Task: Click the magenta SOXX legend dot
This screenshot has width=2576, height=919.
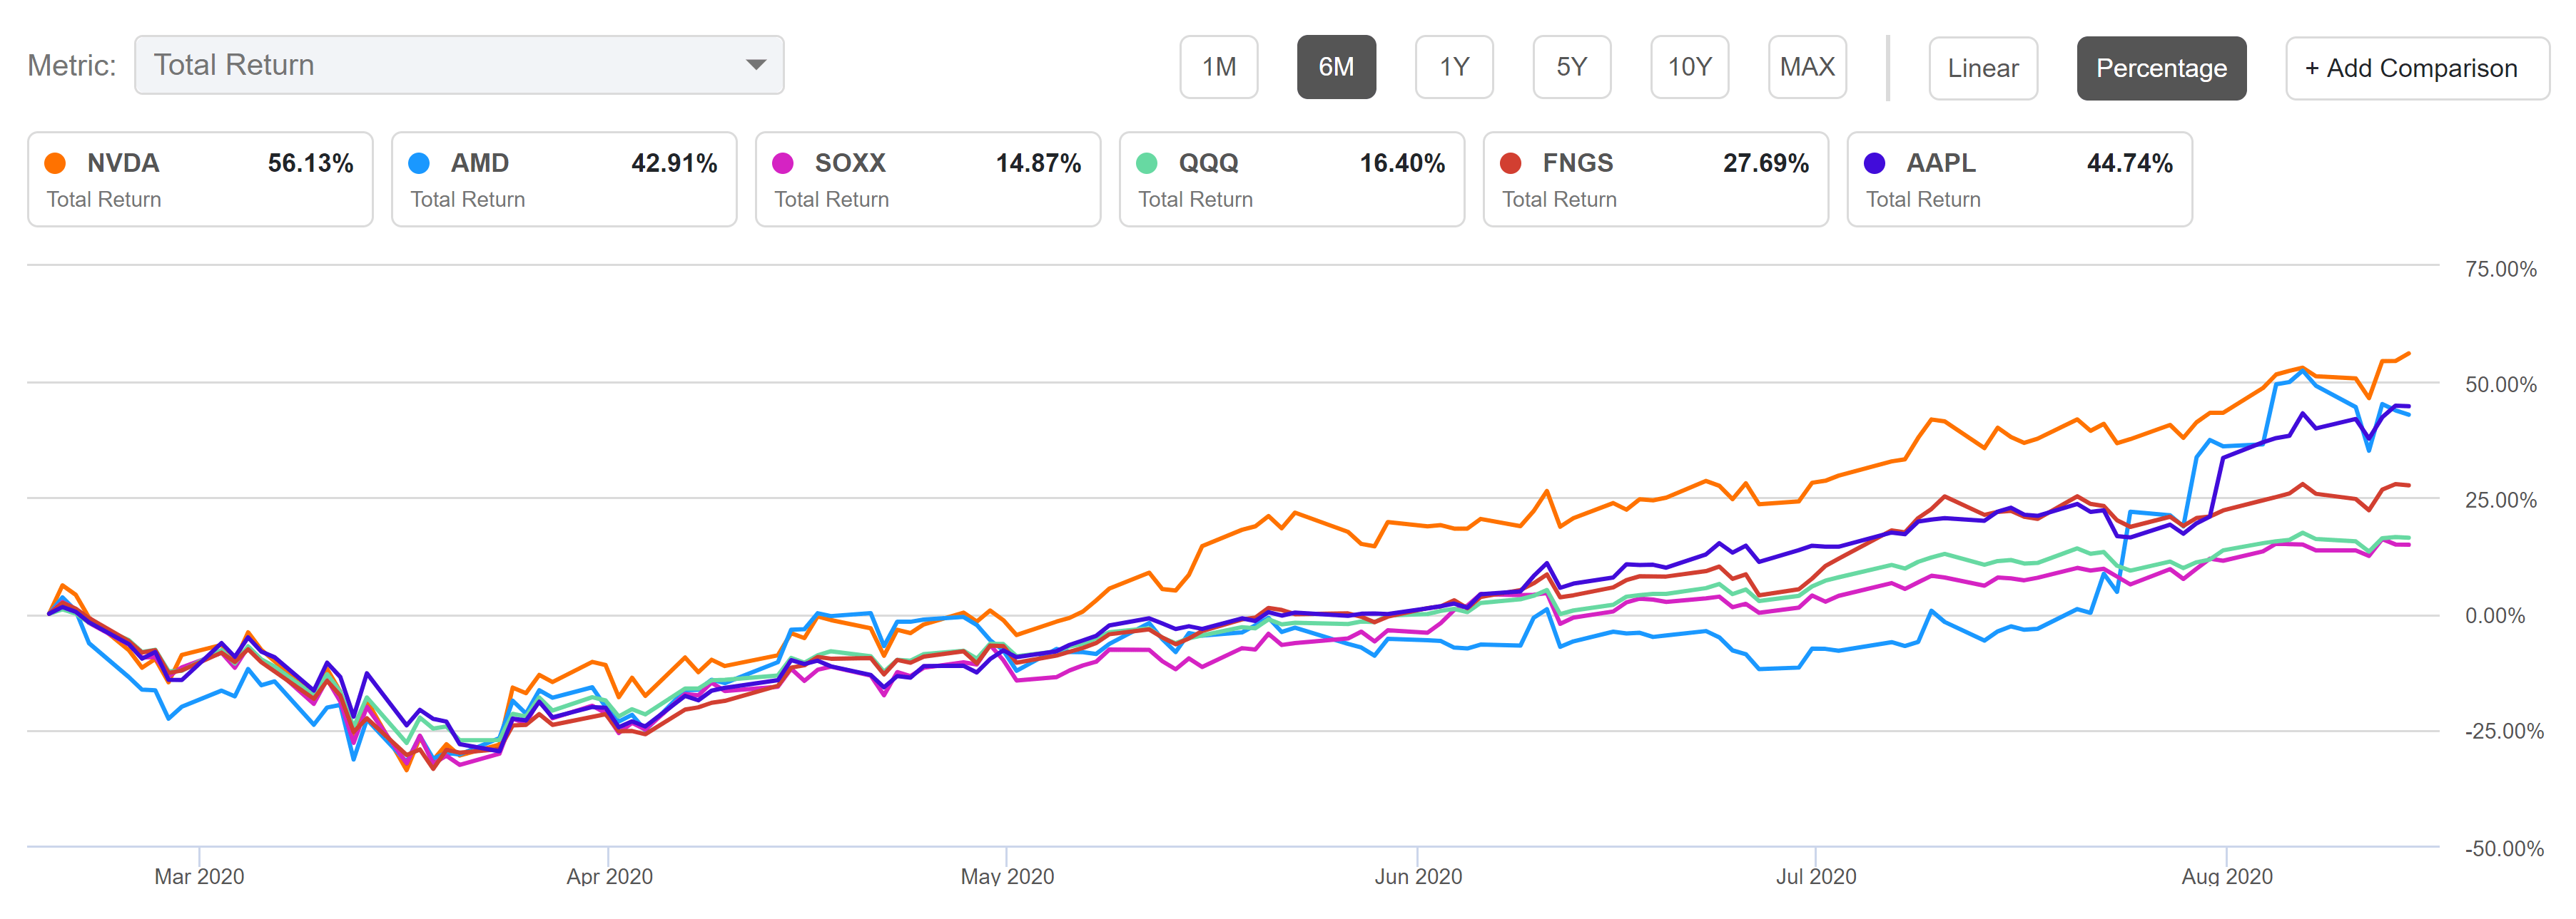Action: click(x=783, y=163)
